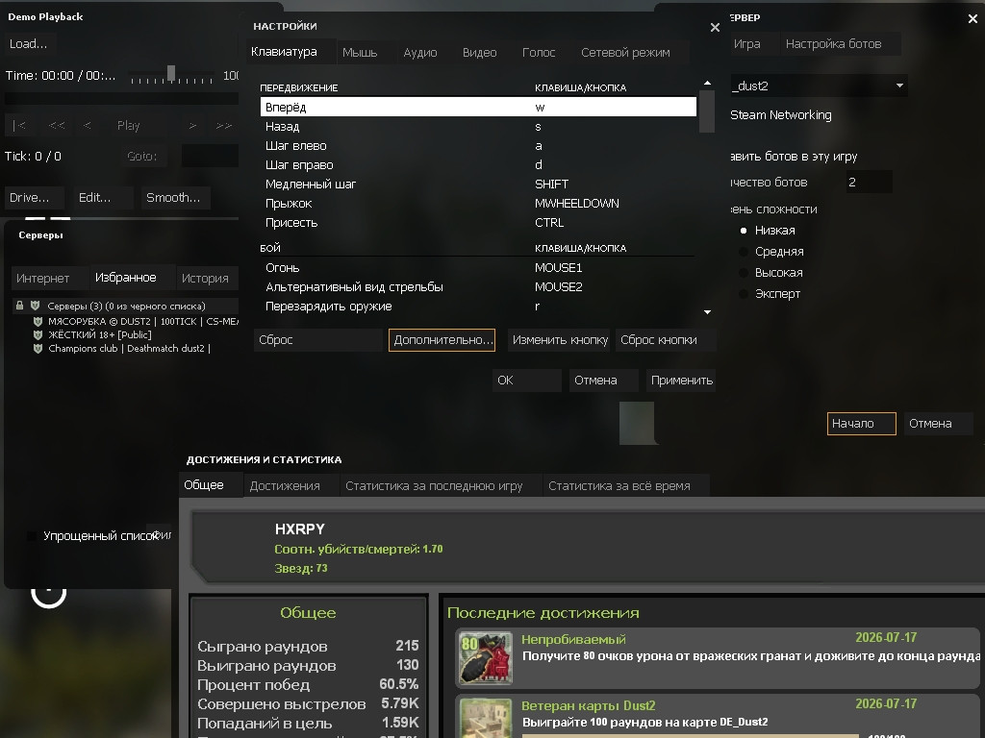Click the Применить button

pos(682,381)
